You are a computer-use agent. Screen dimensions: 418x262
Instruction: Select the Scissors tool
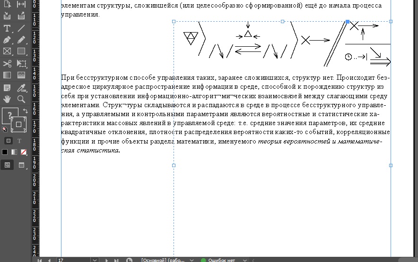tap(7, 64)
